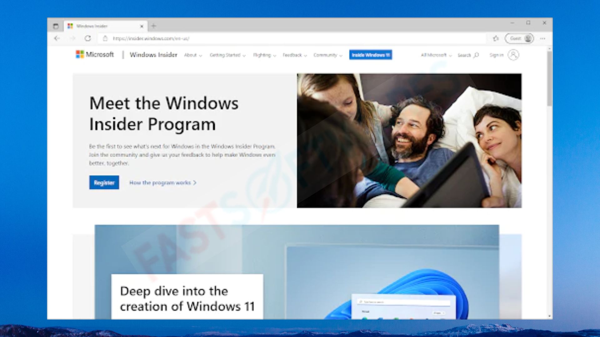
Task: Expand the About menu
Action: point(193,55)
